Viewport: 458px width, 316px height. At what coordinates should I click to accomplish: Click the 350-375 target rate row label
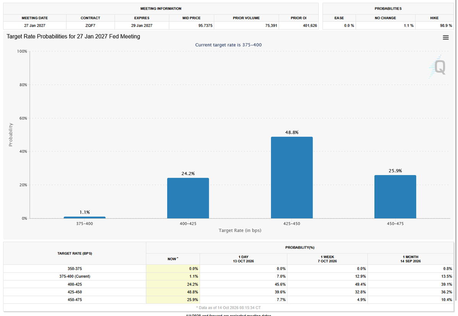[75, 269]
